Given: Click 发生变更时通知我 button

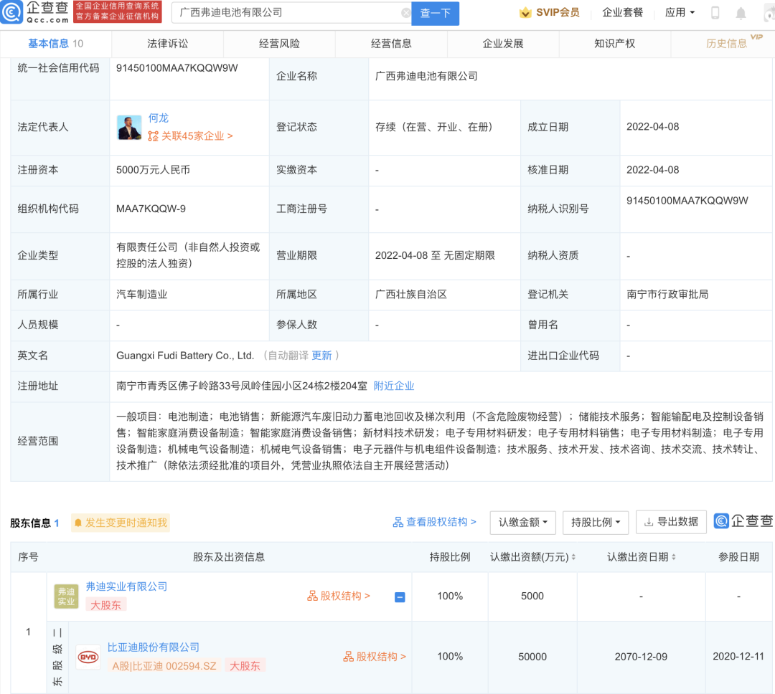Looking at the screenshot, I should (x=121, y=523).
